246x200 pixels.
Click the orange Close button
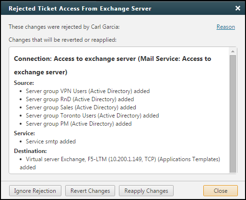point(221,191)
